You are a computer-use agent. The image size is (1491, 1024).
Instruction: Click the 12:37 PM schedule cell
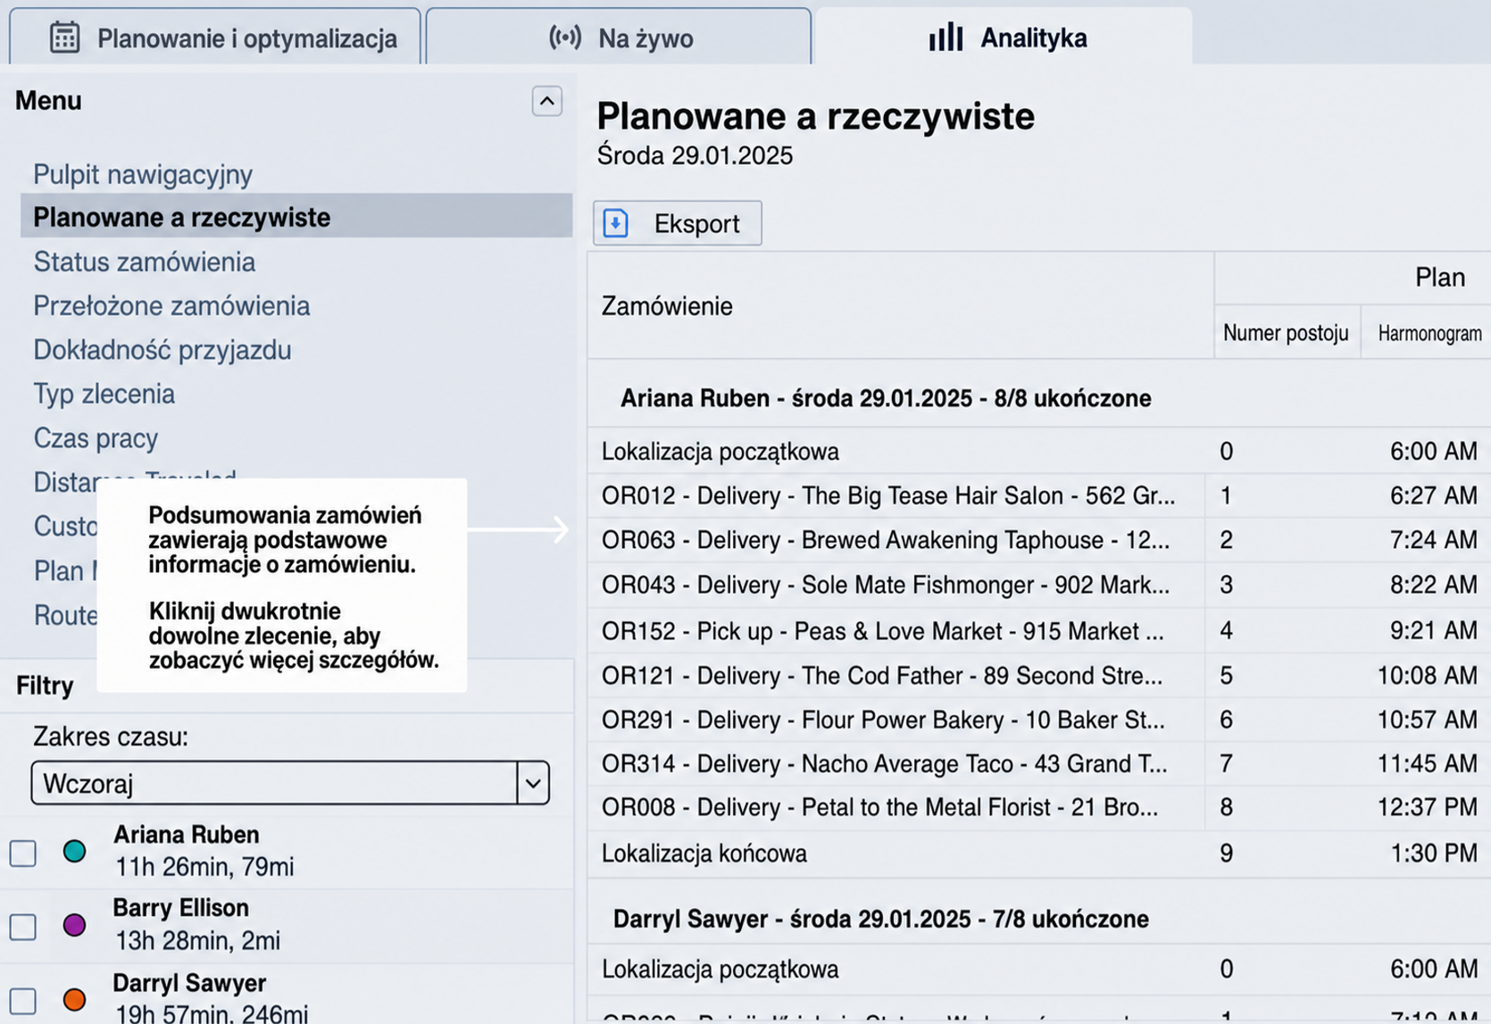[1427, 807]
